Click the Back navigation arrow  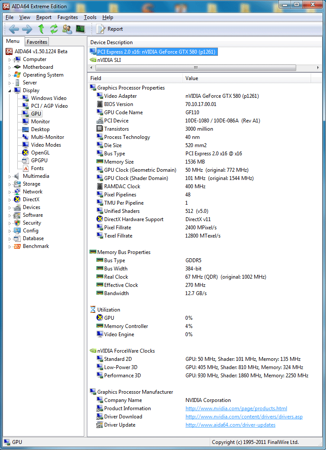(13, 29)
